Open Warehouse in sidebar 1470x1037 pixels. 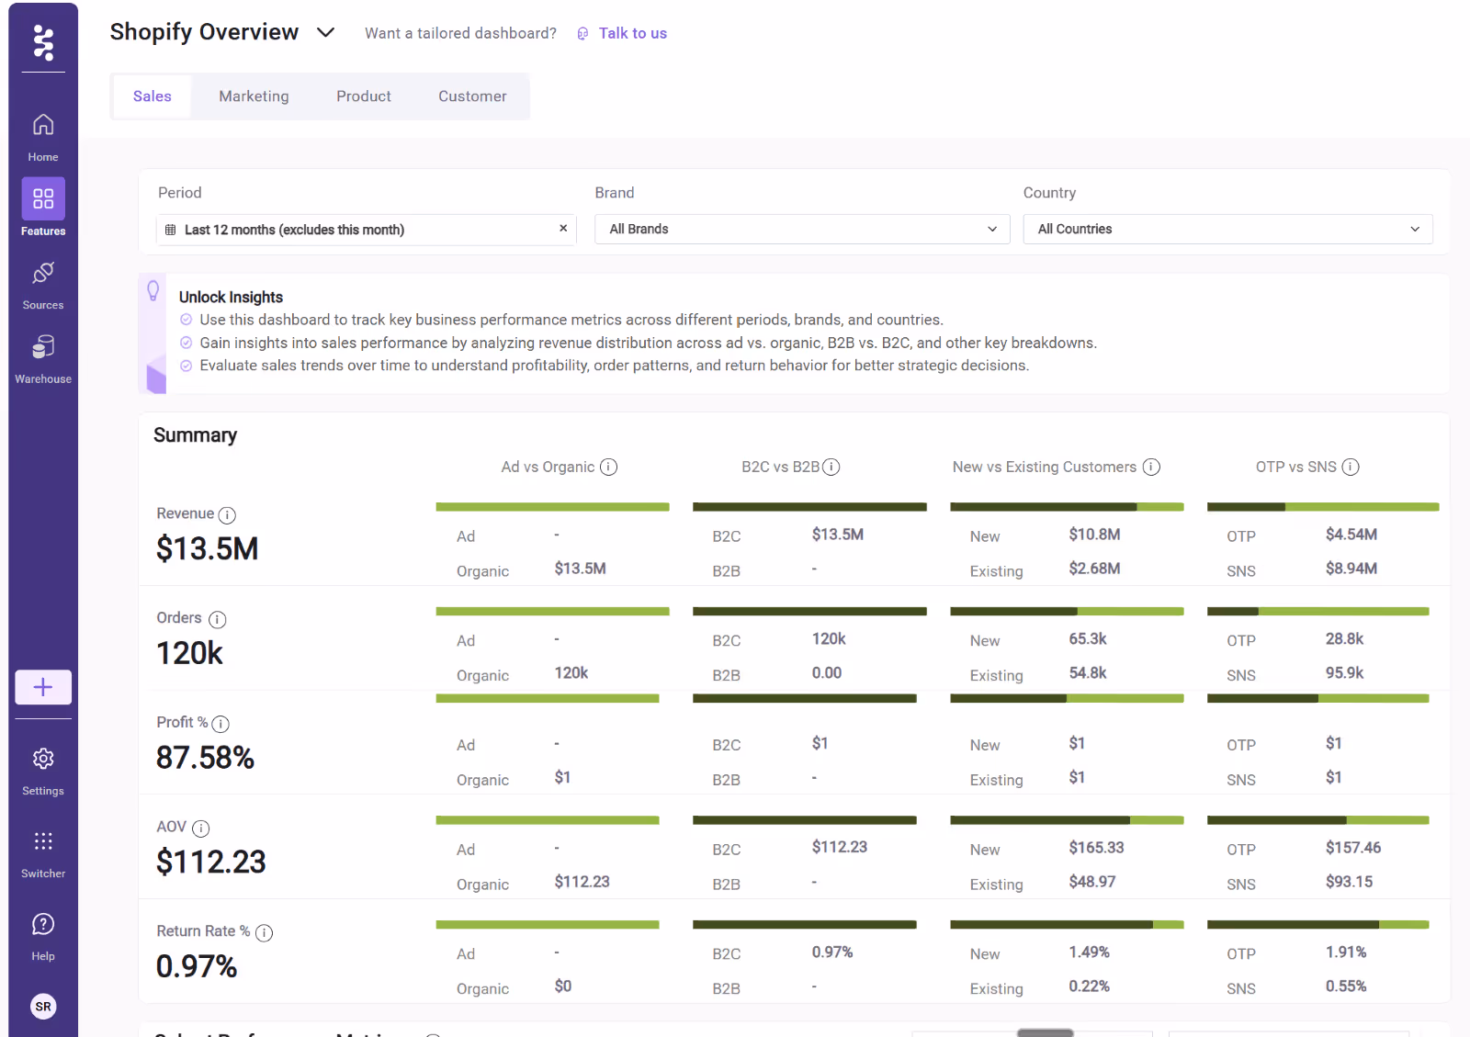(x=43, y=359)
